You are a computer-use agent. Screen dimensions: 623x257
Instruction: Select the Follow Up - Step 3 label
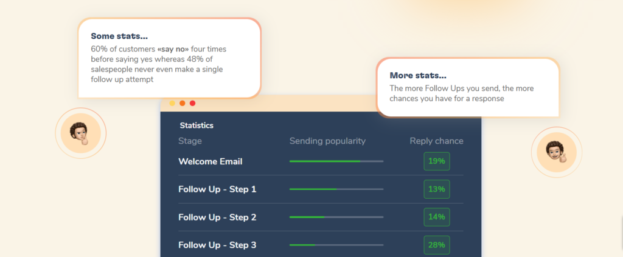pos(217,245)
